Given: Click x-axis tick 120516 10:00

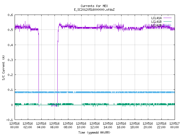Looking at the screenshot, I should click(81, 125).
